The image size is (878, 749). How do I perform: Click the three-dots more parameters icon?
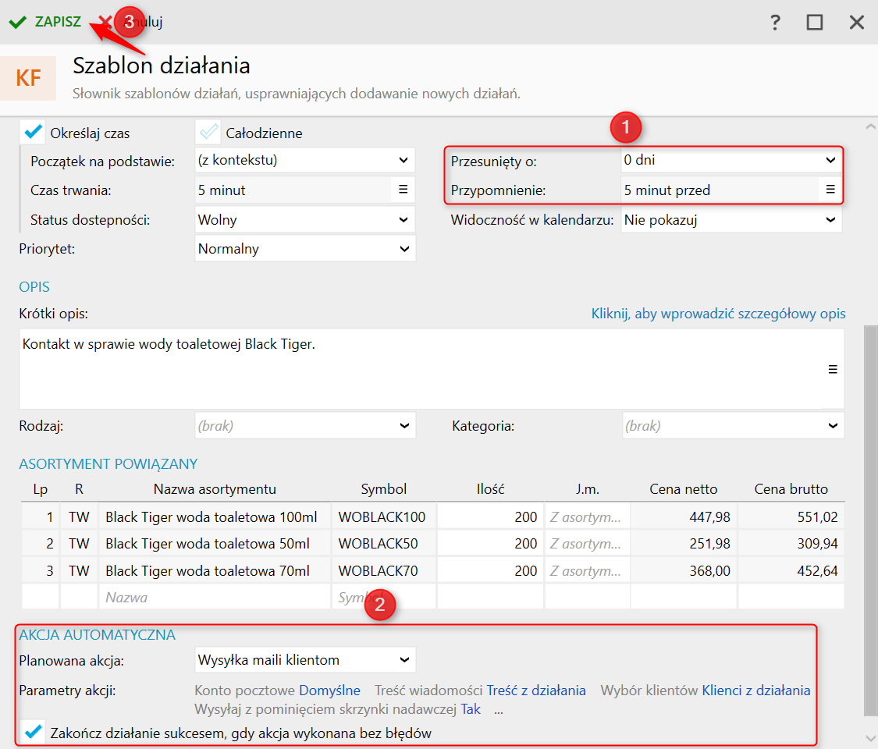[x=498, y=709]
